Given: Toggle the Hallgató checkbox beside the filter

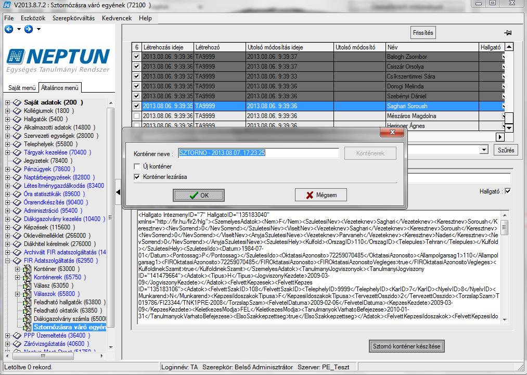Looking at the screenshot, I should click(x=508, y=191).
